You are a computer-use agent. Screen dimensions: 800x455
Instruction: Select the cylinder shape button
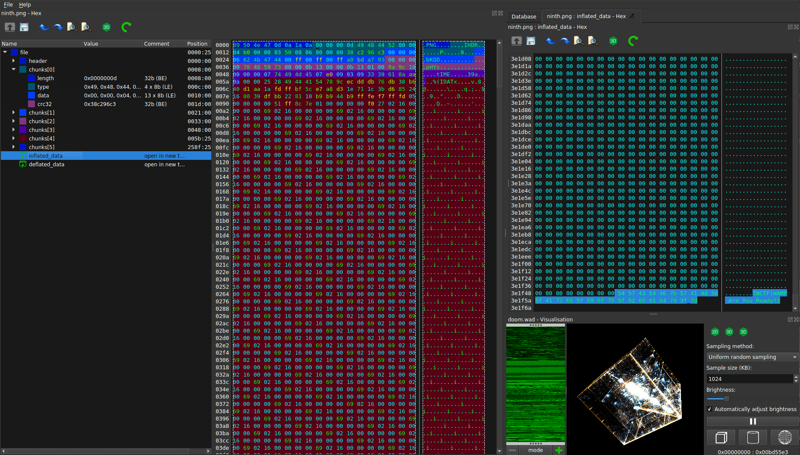(x=753, y=437)
